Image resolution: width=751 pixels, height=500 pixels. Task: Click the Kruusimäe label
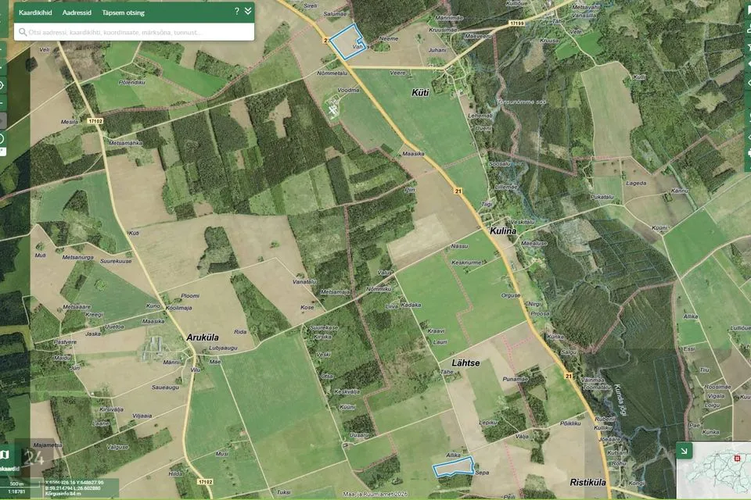pyautogui.click(x=443, y=30)
